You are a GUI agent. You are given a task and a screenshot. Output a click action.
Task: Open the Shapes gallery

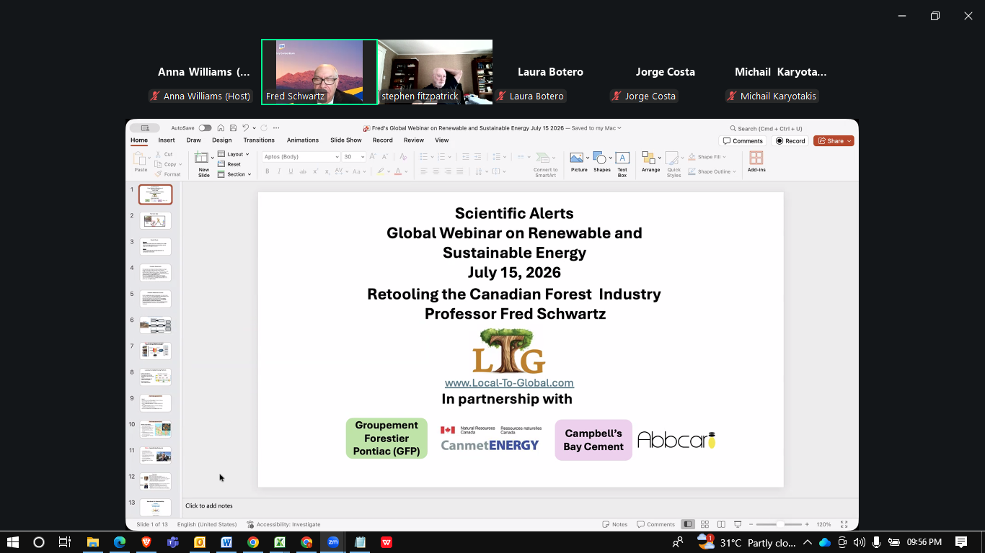(601, 163)
